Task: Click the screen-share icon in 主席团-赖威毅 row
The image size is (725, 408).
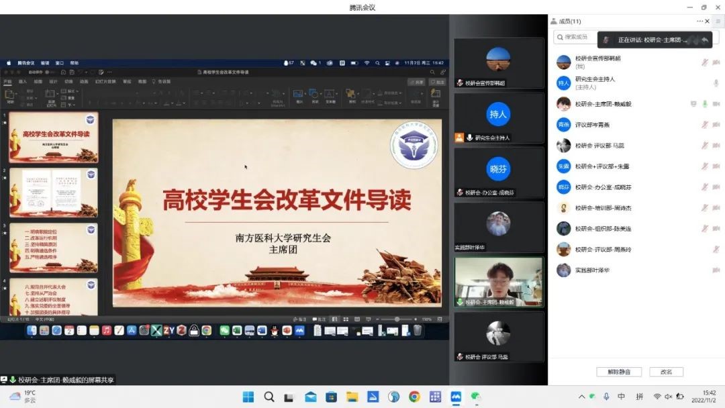Action: pos(693,104)
